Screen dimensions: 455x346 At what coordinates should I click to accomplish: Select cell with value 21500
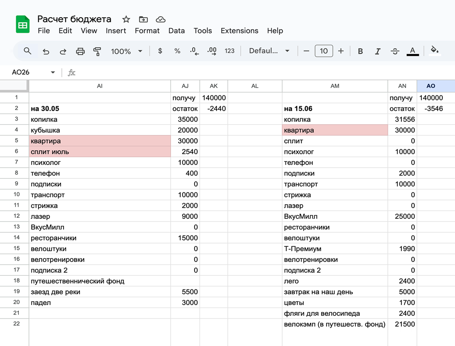402,324
